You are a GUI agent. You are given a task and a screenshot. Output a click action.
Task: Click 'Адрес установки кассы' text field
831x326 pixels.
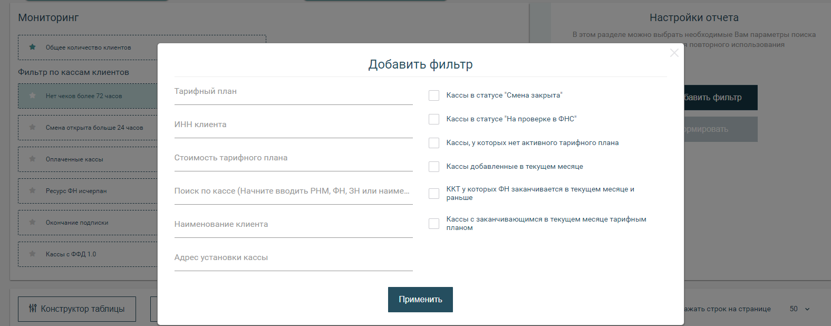click(293, 258)
